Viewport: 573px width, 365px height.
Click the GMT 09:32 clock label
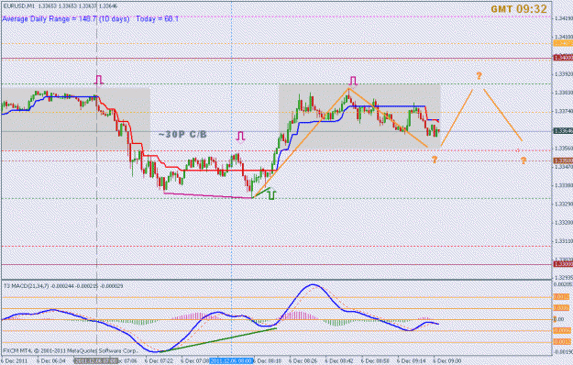point(519,9)
